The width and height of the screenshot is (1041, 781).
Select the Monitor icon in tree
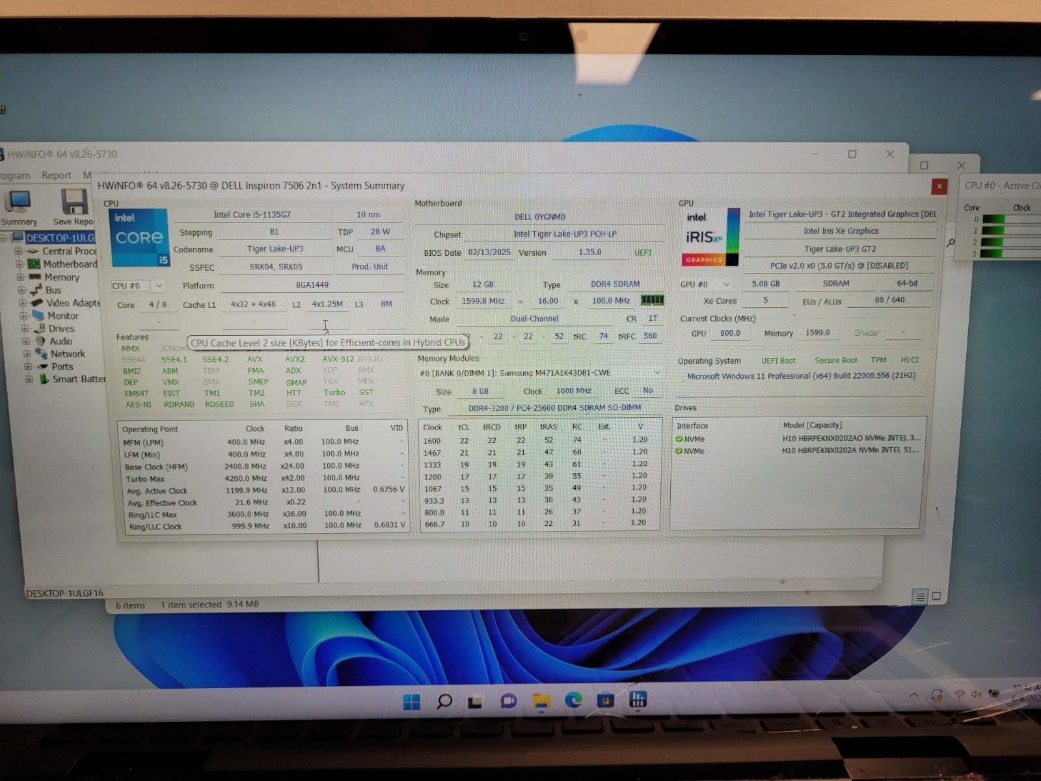click(x=38, y=316)
